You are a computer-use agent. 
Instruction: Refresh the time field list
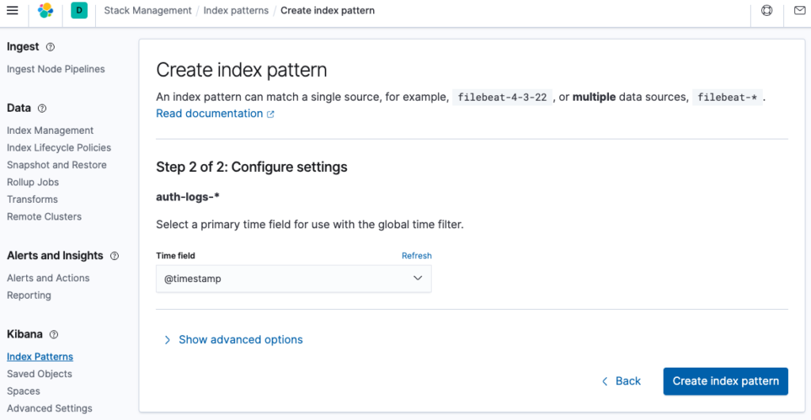click(x=417, y=255)
